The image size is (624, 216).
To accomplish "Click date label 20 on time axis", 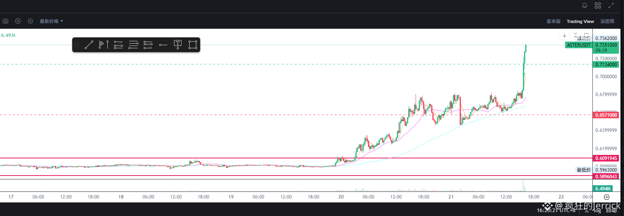I will (341, 197).
